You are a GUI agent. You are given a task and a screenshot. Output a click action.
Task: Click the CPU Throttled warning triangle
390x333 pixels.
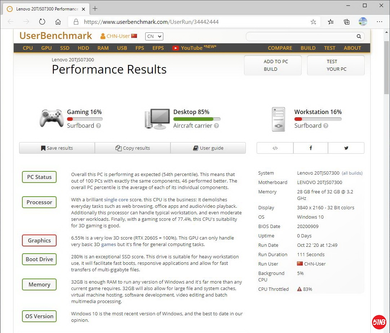click(300, 289)
